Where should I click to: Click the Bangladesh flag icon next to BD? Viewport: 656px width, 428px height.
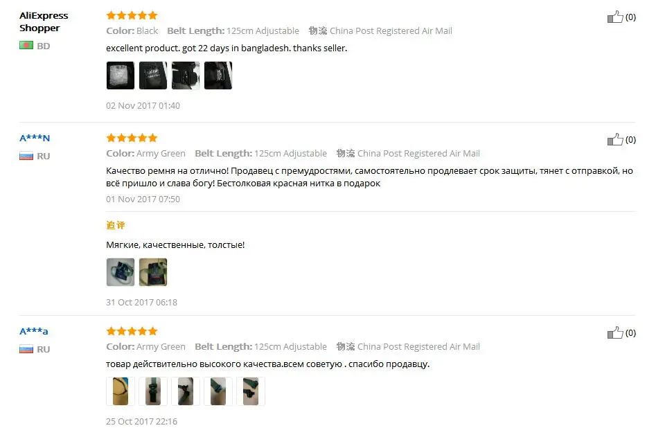tap(26, 45)
